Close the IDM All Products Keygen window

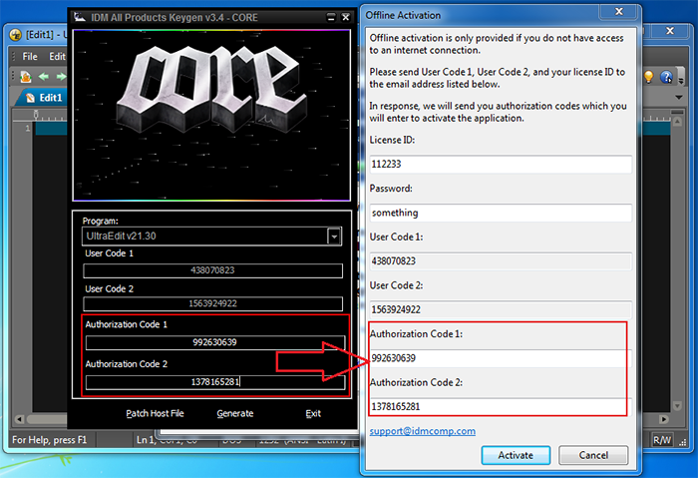[x=345, y=17]
